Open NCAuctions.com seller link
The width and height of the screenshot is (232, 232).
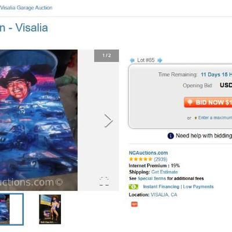148,153
